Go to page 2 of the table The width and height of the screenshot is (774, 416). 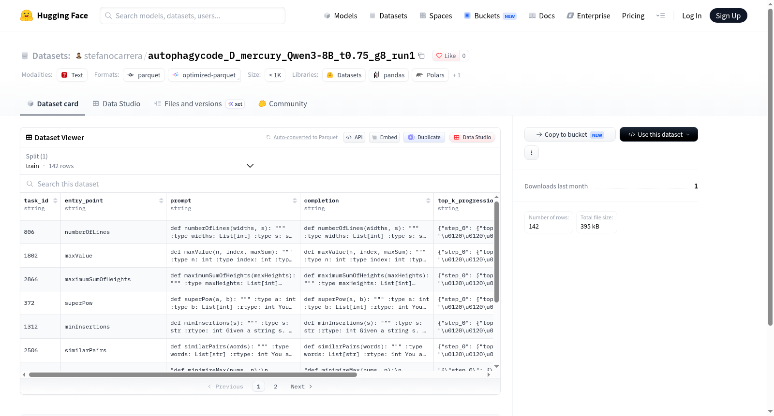(276, 387)
